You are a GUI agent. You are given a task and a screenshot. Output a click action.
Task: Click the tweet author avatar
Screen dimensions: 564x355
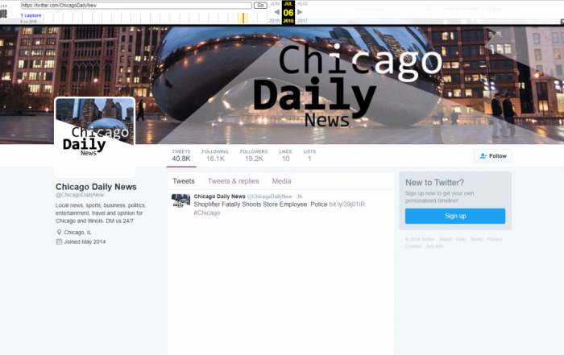coord(180,201)
